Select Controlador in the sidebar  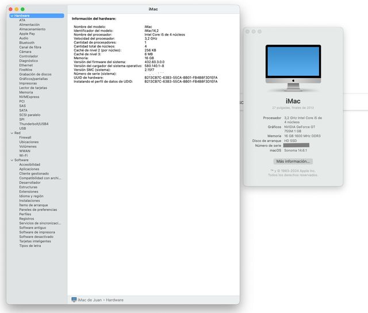pyautogui.click(x=28, y=56)
